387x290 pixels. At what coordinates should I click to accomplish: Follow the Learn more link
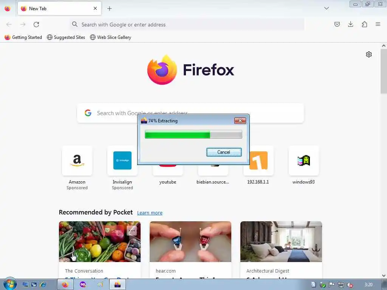150,213
